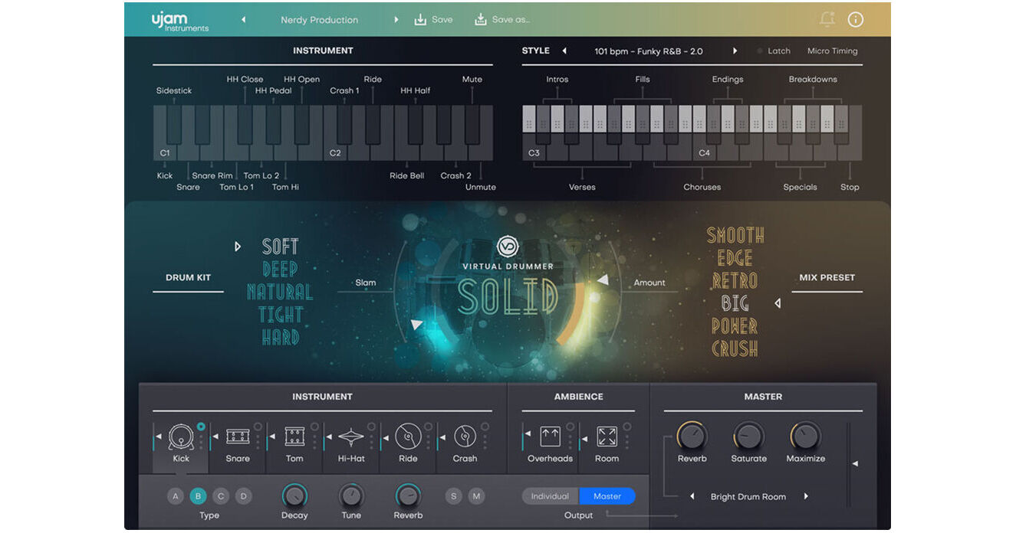Click Save as to store new preset
The width and height of the screenshot is (1016, 533).
tap(502, 19)
